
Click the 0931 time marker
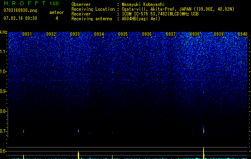[x=27, y=34]
